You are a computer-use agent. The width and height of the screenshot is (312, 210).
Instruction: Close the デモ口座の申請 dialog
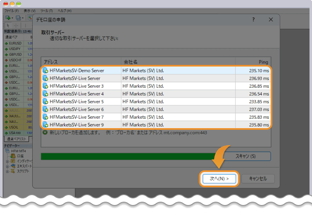[271, 19]
